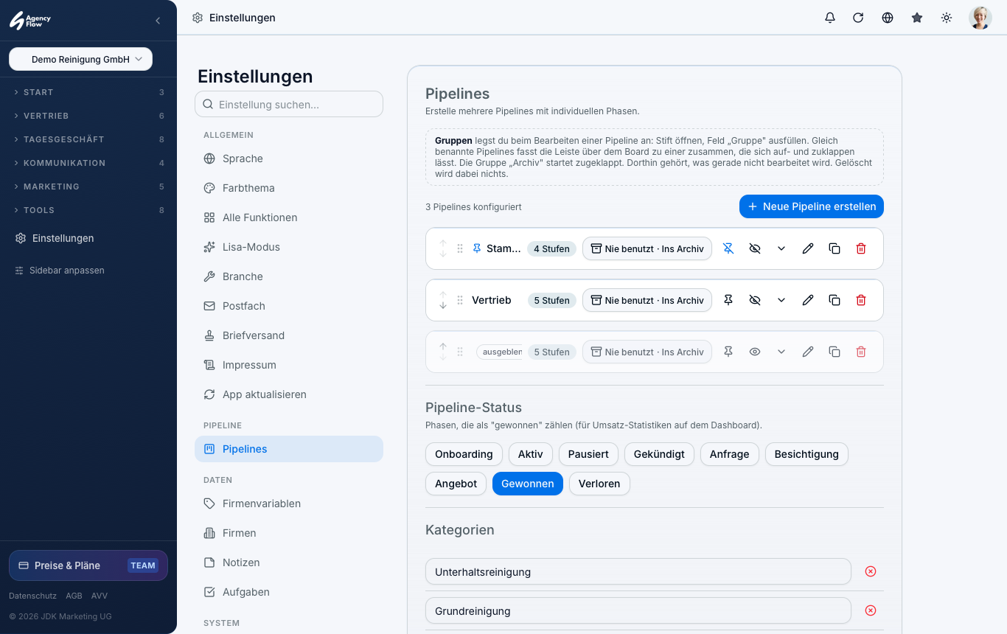Toggle the sun light-mode icon
Viewport: 1007px width, 634px height.
[947, 18]
